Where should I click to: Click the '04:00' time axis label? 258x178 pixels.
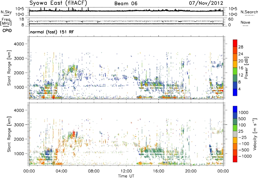tap(62, 171)
